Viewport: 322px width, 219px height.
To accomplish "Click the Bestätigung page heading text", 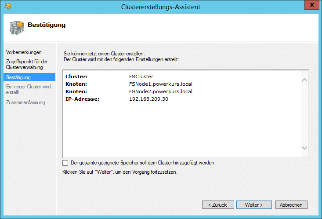I will click(47, 25).
